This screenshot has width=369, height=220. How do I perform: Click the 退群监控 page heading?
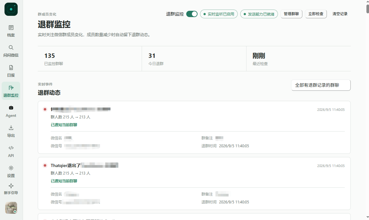point(54,24)
